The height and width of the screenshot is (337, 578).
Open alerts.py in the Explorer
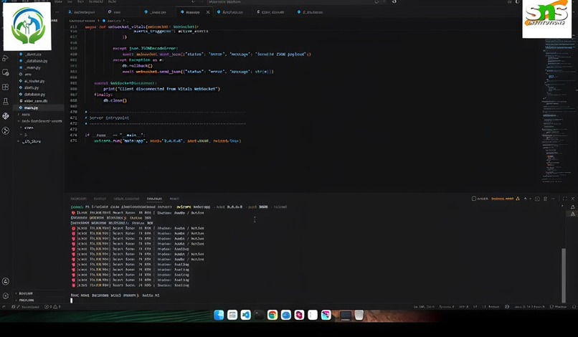[x=32, y=87]
